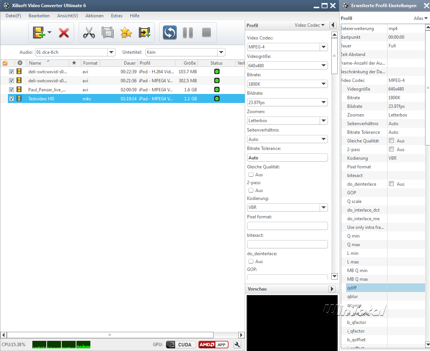Open the Audio track dropdown
430x351 pixels.
pyautogui.click(x=111, y=52)
